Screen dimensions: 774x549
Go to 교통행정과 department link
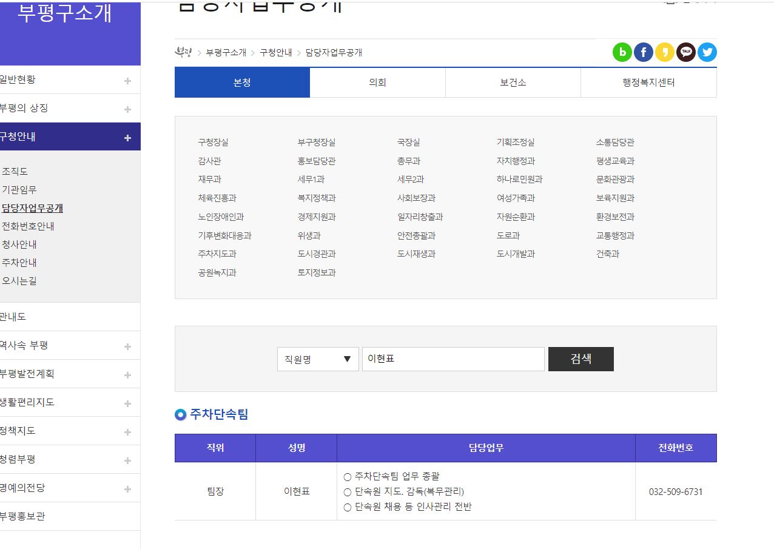click(x=615, y=235)
